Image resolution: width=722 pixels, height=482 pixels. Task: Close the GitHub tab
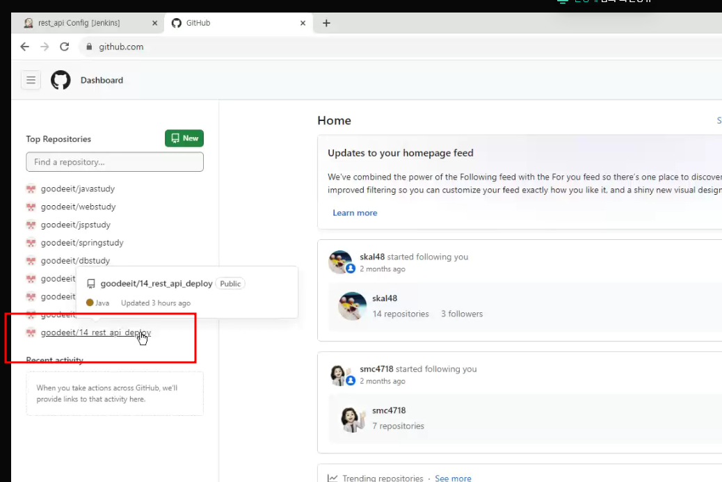(303, 23)
